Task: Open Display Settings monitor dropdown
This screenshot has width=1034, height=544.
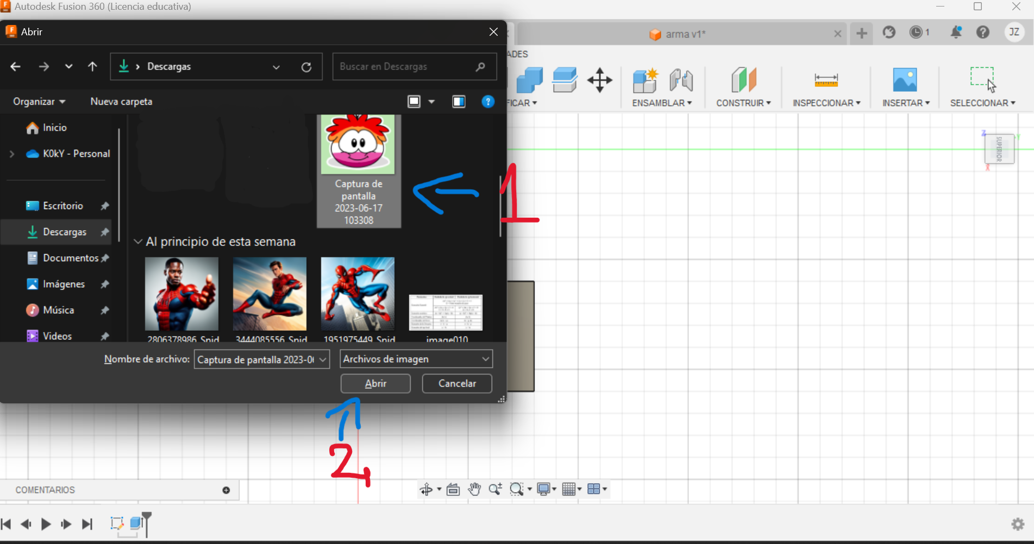Action: (546, 490)
